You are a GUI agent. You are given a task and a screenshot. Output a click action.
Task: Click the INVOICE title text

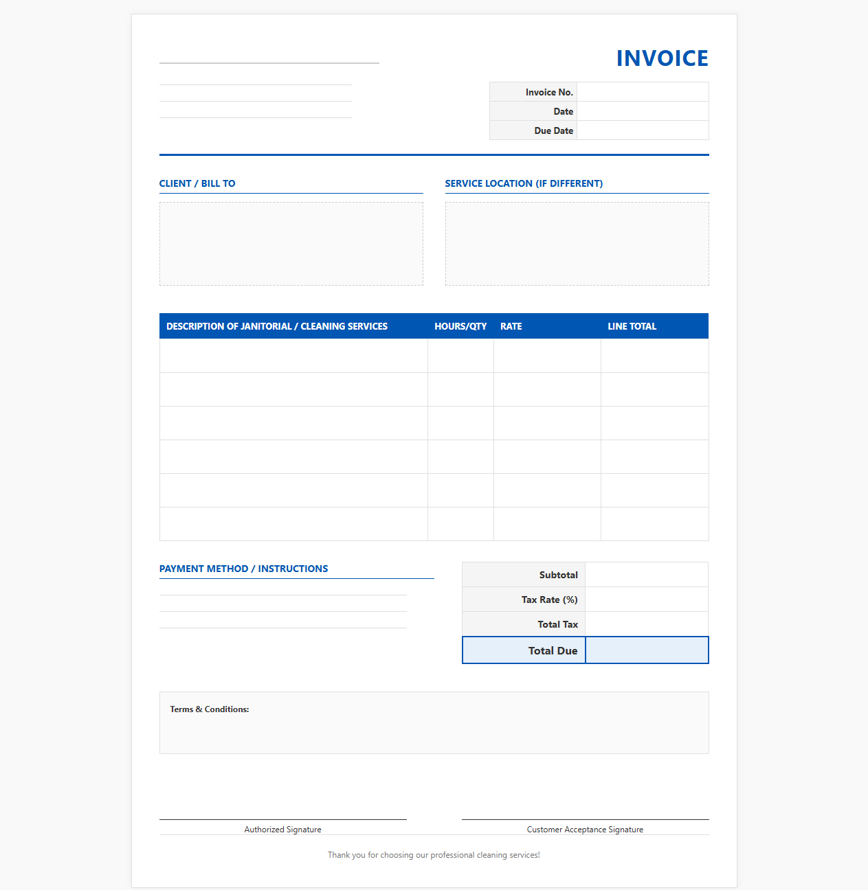pyautogui.click(x=663, y=58)
